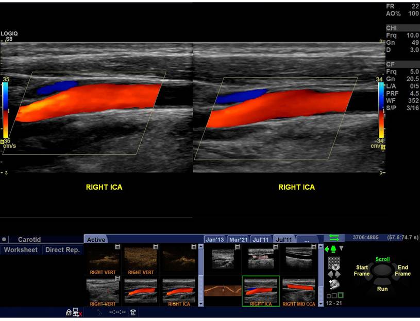420x321 pixels.
Task: Expand the gray down triangle in right panel
Action: point(341,248)
